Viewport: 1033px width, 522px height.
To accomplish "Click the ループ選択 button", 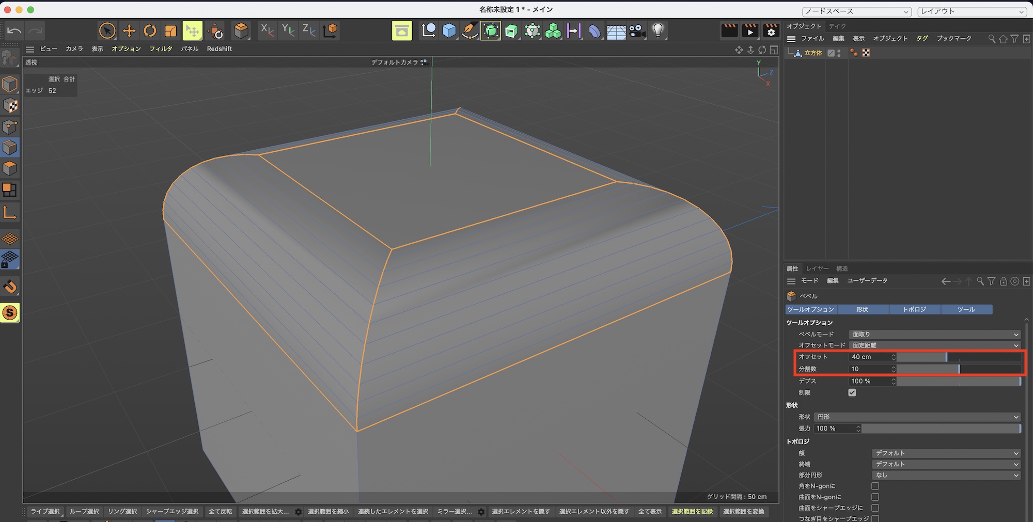I will tap(84, 511).
